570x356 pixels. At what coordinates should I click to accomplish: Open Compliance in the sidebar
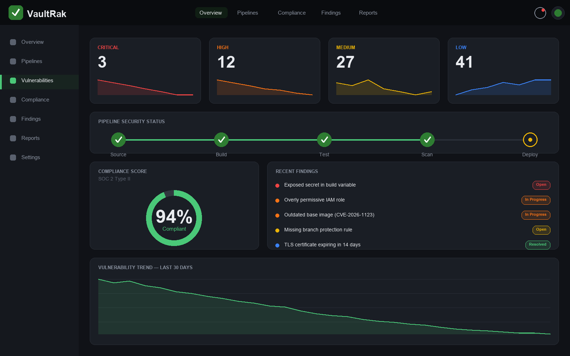(39, 100)
